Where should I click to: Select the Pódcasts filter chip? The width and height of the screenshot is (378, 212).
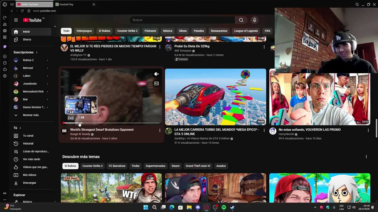(150, 31)
